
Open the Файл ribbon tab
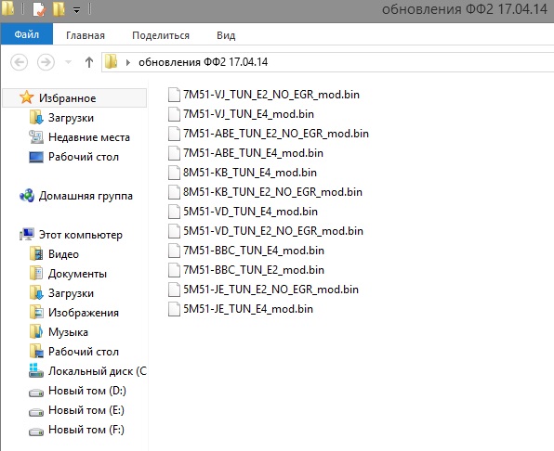point(27,34)
